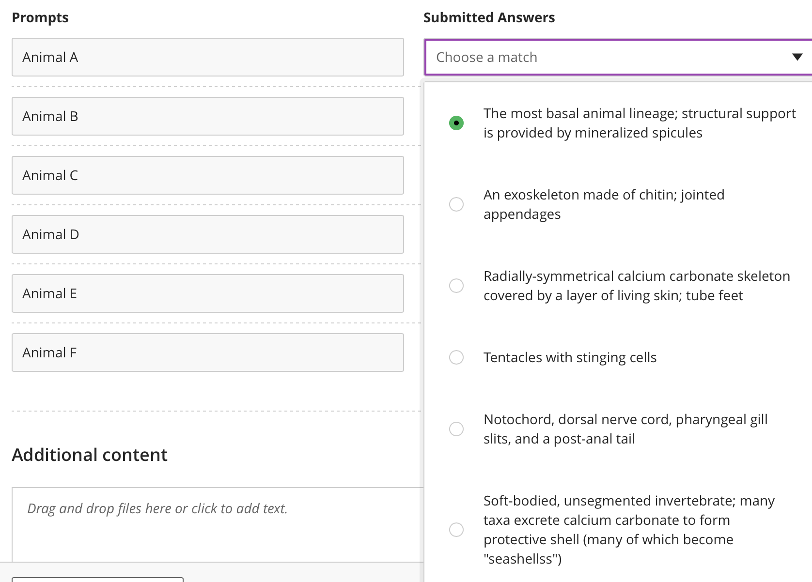Click 'Tentacles with stinging cells' answer text

click(x=570, y=357)
